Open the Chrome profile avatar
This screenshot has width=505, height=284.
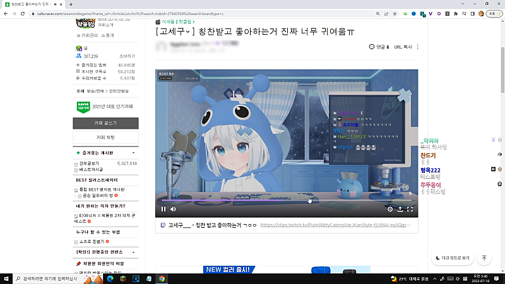[481, 14]
